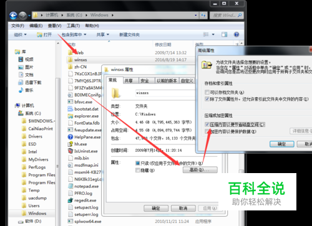Open the 工具(T) menu
Screen dimensions: 312x226
(x=73, y=26)
